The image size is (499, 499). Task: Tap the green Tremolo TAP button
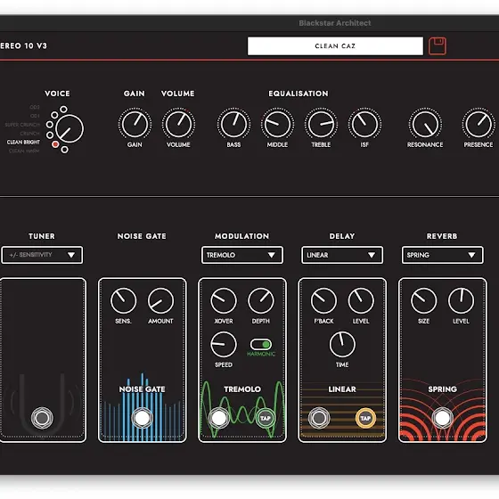click(x=266, y=418)
